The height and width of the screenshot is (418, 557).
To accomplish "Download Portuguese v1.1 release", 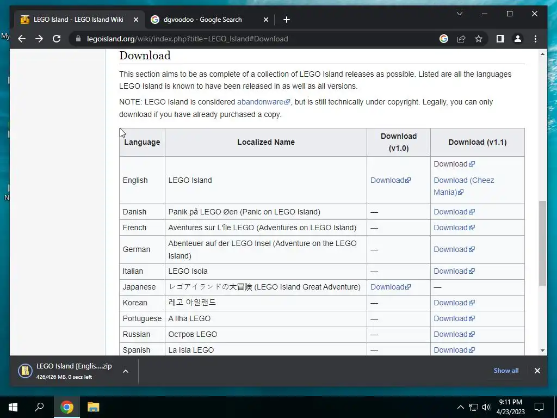I will pyautogui.click(x=454, y=318).
